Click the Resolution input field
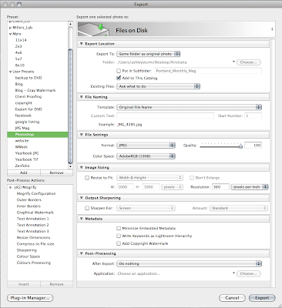The width and height of the screenshot is (282, 308). coord(220,187)
